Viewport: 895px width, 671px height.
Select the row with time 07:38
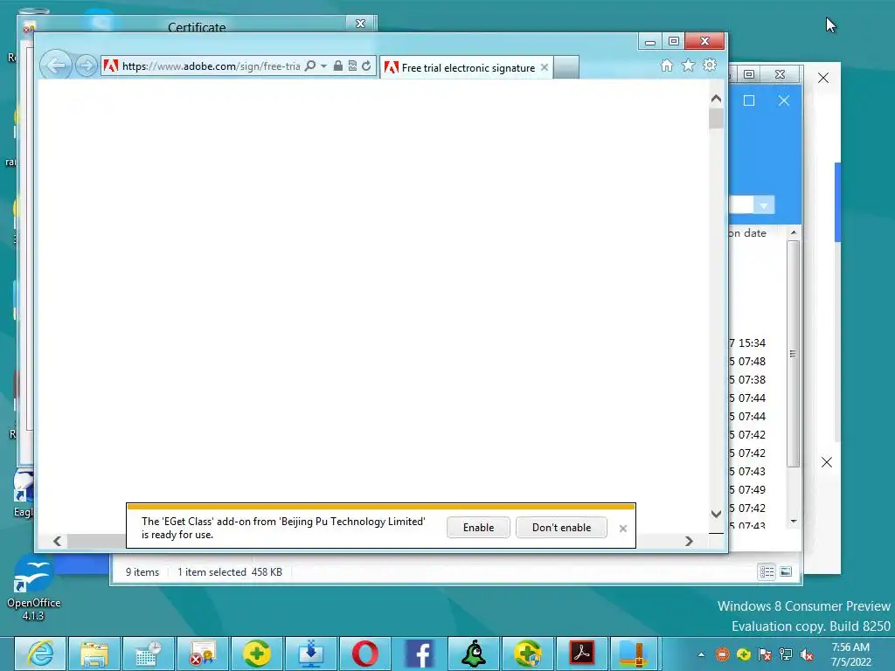coord(748,379)
